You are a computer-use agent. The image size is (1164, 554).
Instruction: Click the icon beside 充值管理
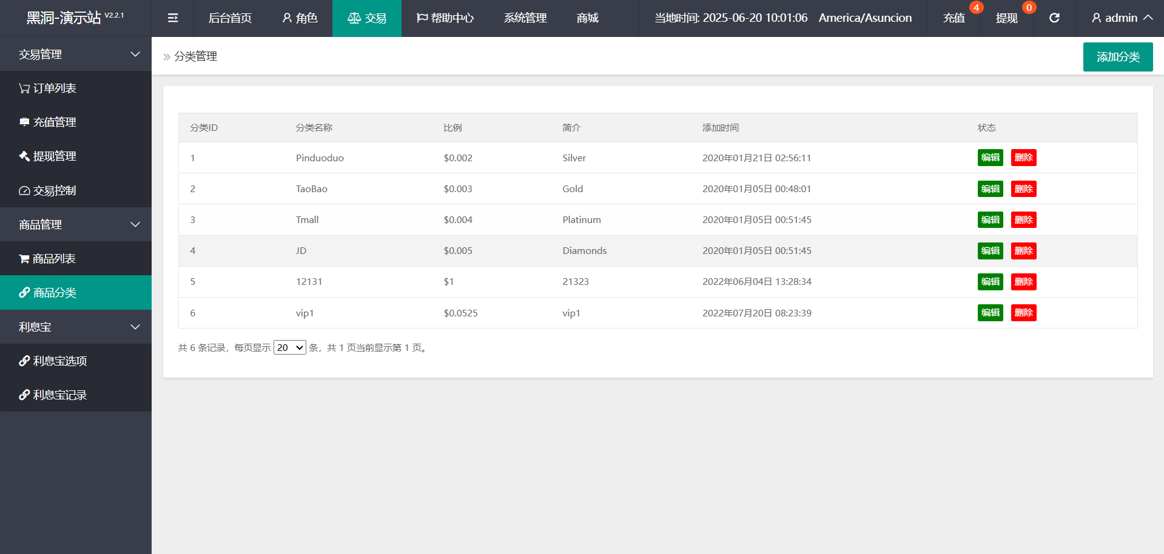pos(24,122)
